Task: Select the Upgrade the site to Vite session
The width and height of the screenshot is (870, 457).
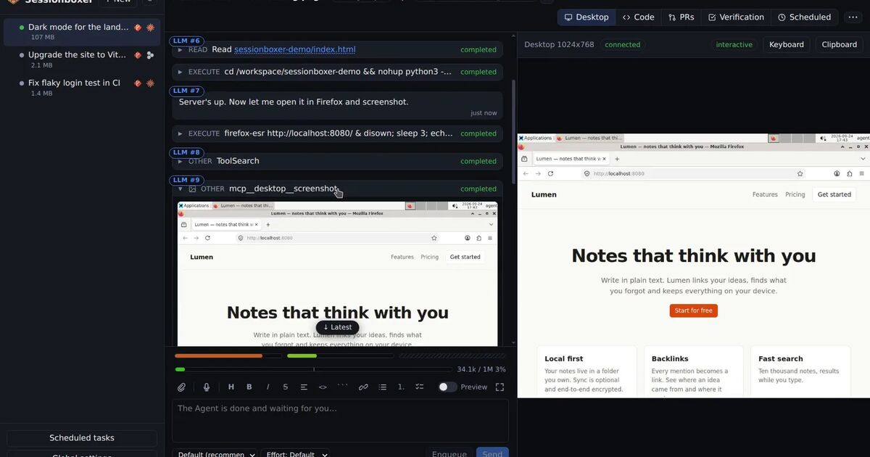Action: [80, 59]
